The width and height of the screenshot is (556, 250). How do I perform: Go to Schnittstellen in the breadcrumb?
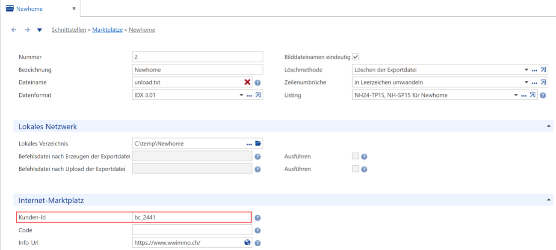(69, 30)
